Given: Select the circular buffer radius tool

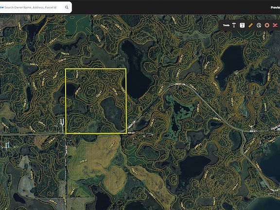Looking at the screenshot, I should pos(267,25).
